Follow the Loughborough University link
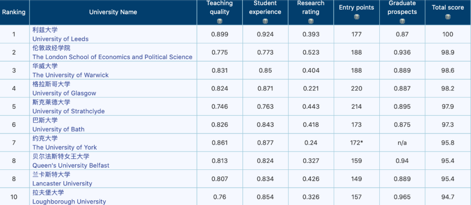 [x=69, y=202]
